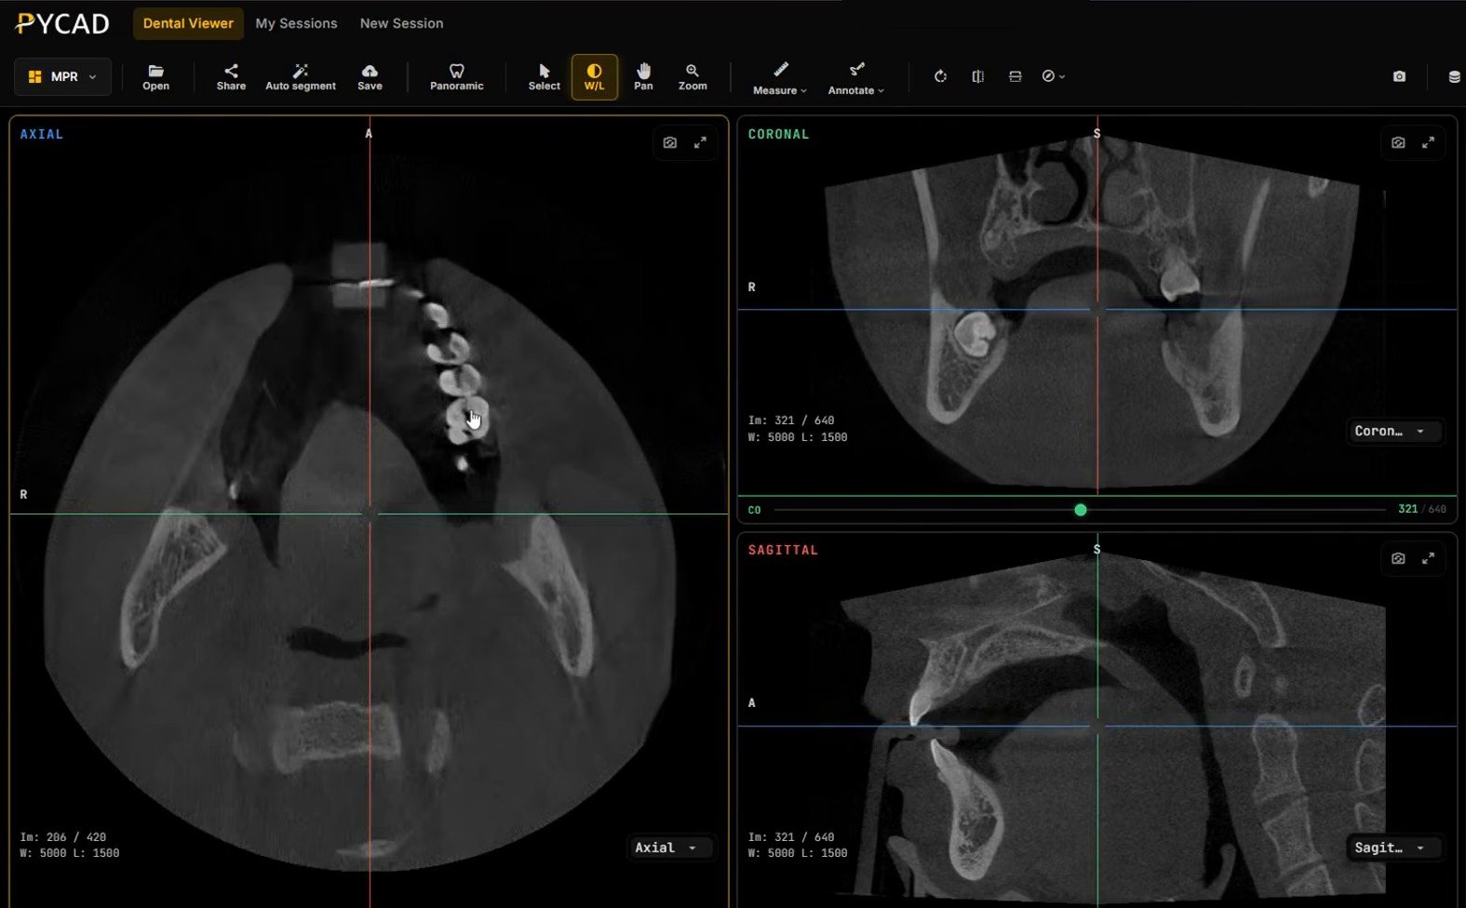
Task: Expand the Measure tools dropdown
Action: (780, 78)
